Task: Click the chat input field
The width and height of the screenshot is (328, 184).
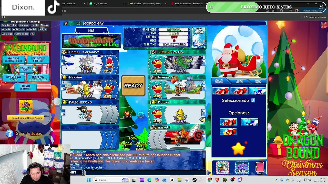Action: [x=145, y=172]
